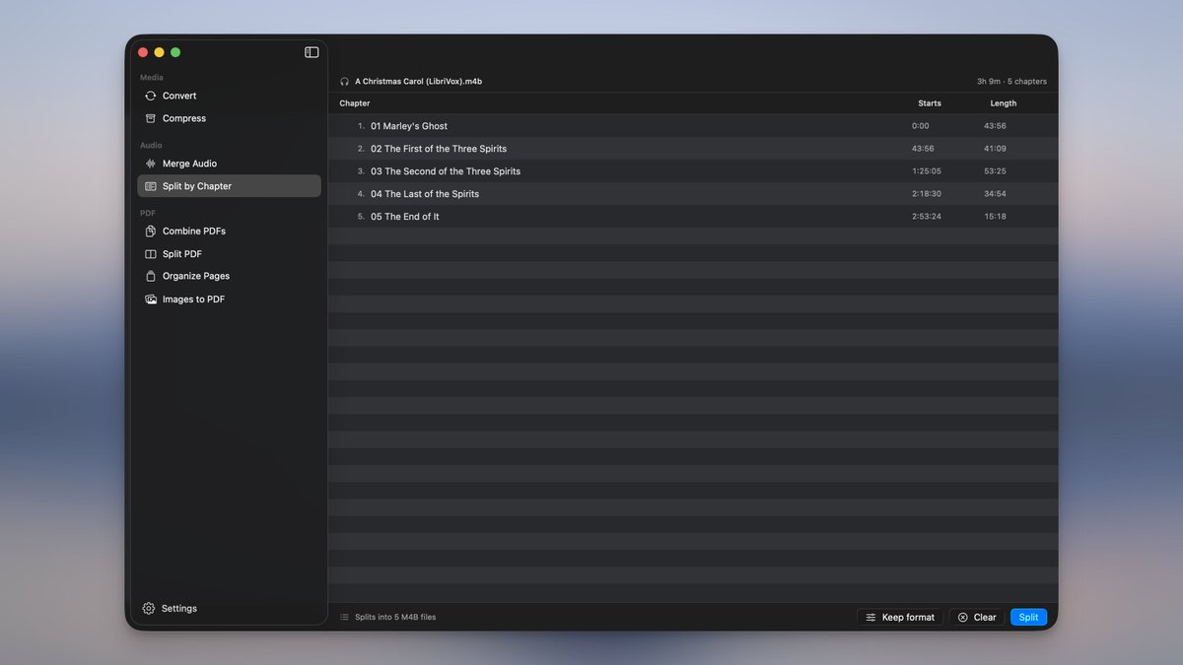Viewport: 1183px width, 665px height.
Task: Click the circled x icon in Clear
Action: (963, 618)
